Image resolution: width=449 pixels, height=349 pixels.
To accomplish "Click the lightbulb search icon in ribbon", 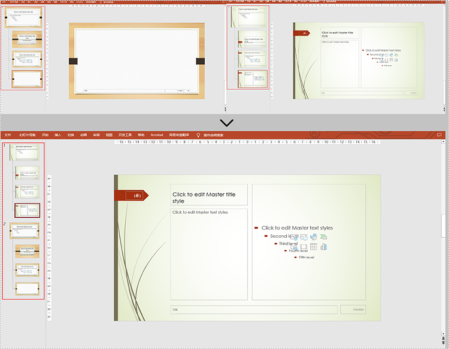I will coord(198,135).
